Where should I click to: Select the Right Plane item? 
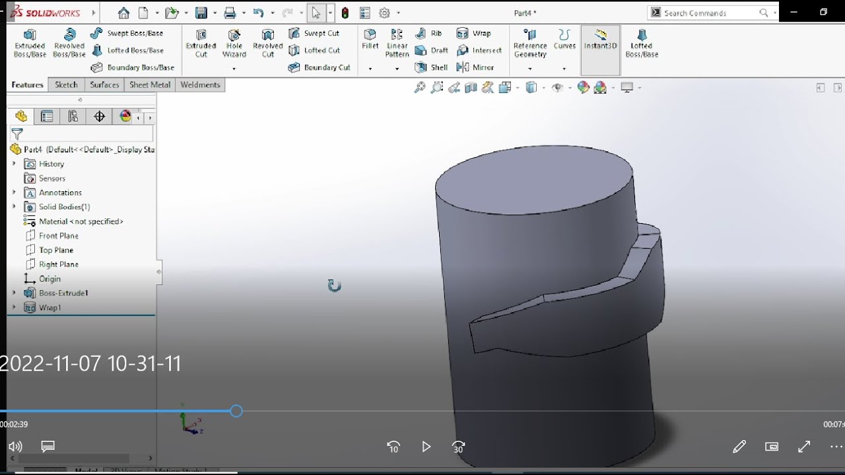(x=51, y=265)
